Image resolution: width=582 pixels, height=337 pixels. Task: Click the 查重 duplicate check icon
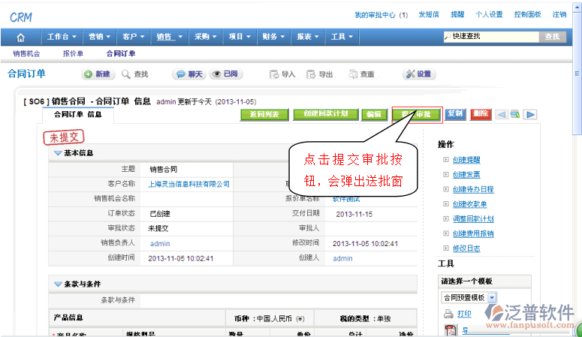(x=352, y=74)
